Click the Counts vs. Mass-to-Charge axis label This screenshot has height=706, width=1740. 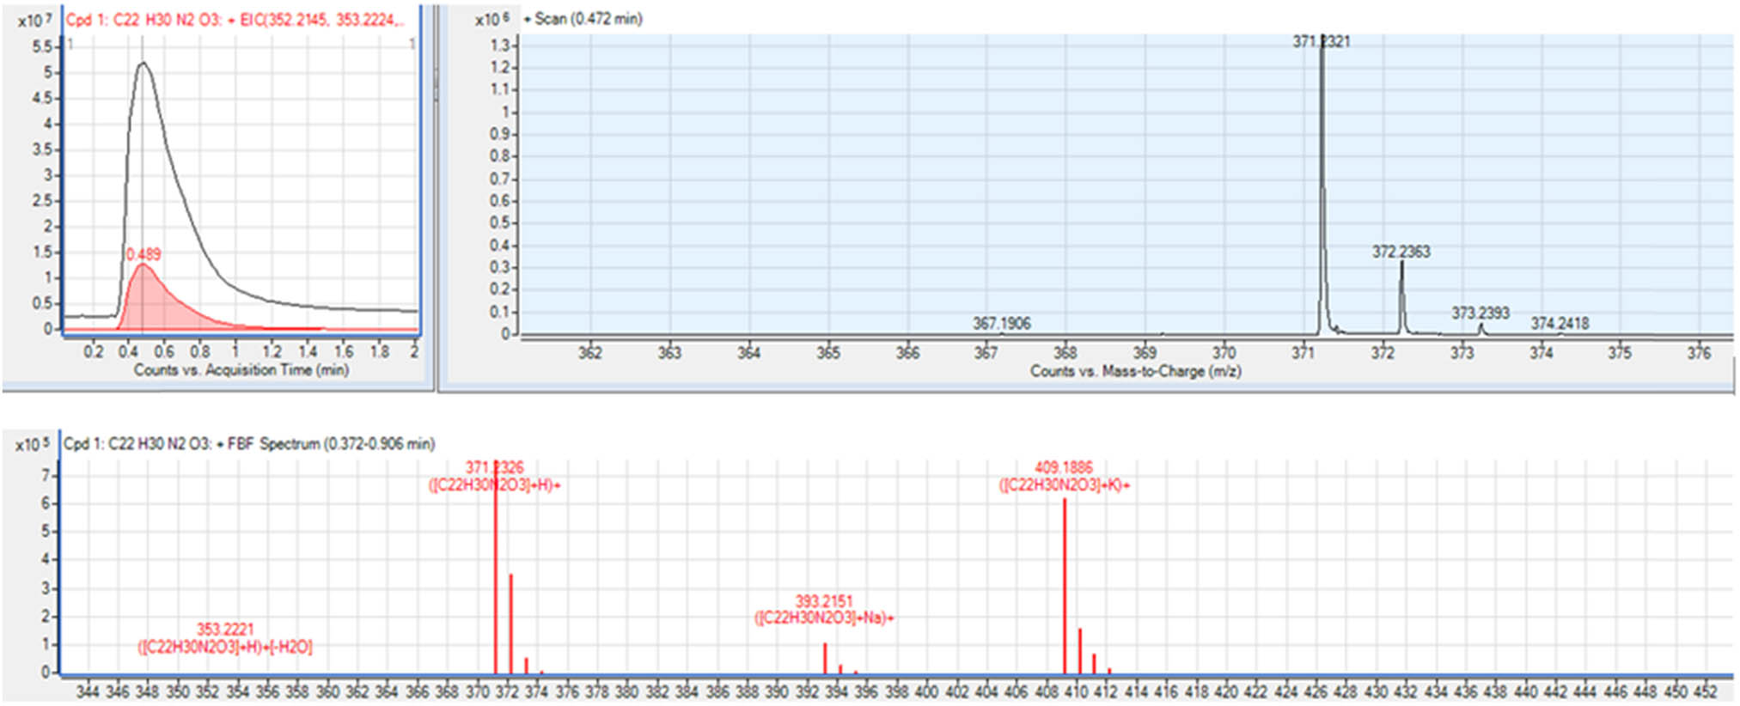point(1135,371)
